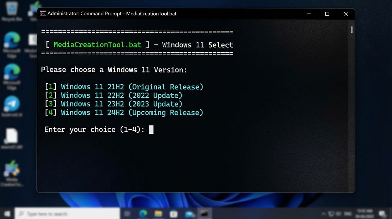
Task: Click the Command Prompt vertical scrollbar thumb
Action: click(351, 30)
